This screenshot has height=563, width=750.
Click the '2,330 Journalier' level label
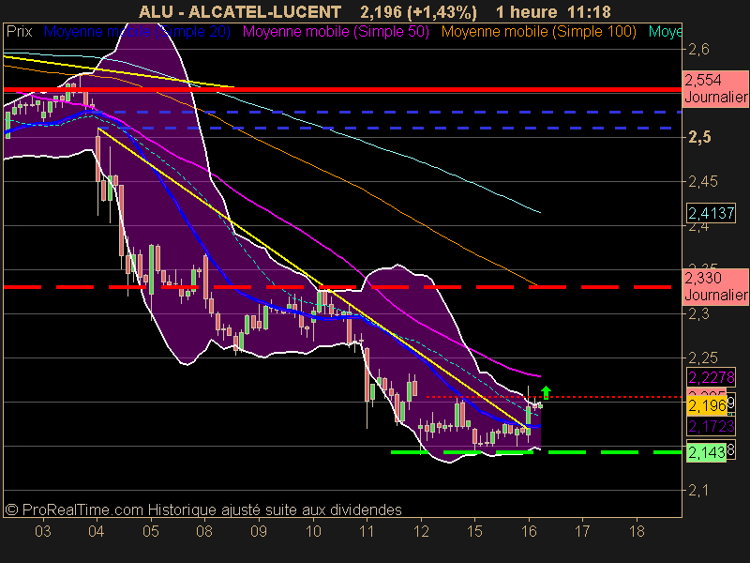point(715,286)
